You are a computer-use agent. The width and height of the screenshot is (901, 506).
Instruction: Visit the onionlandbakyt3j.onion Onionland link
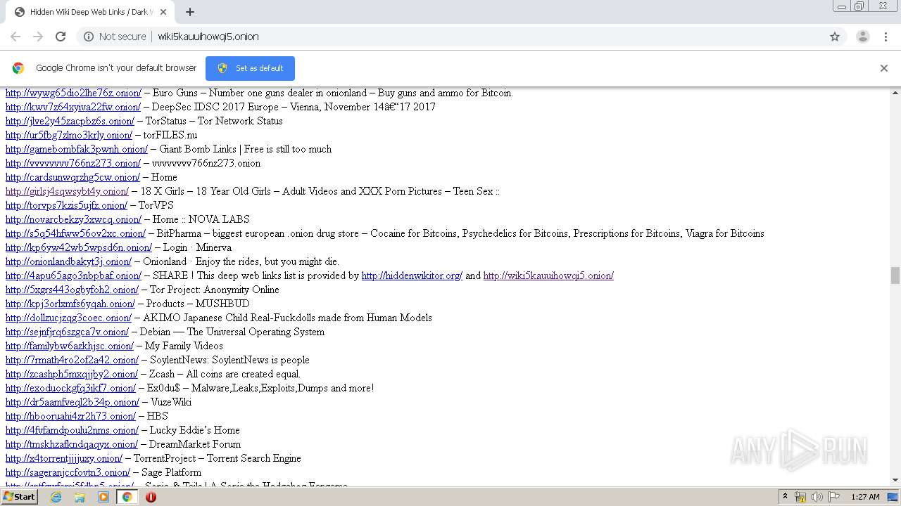[68, 261]
